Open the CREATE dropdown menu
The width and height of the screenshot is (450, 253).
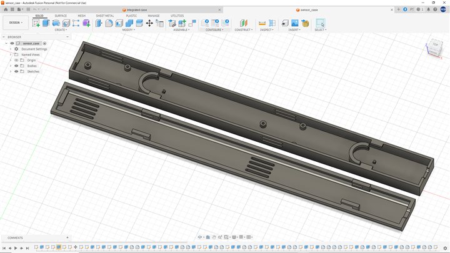pyautogui.click(x=61, y=30)
